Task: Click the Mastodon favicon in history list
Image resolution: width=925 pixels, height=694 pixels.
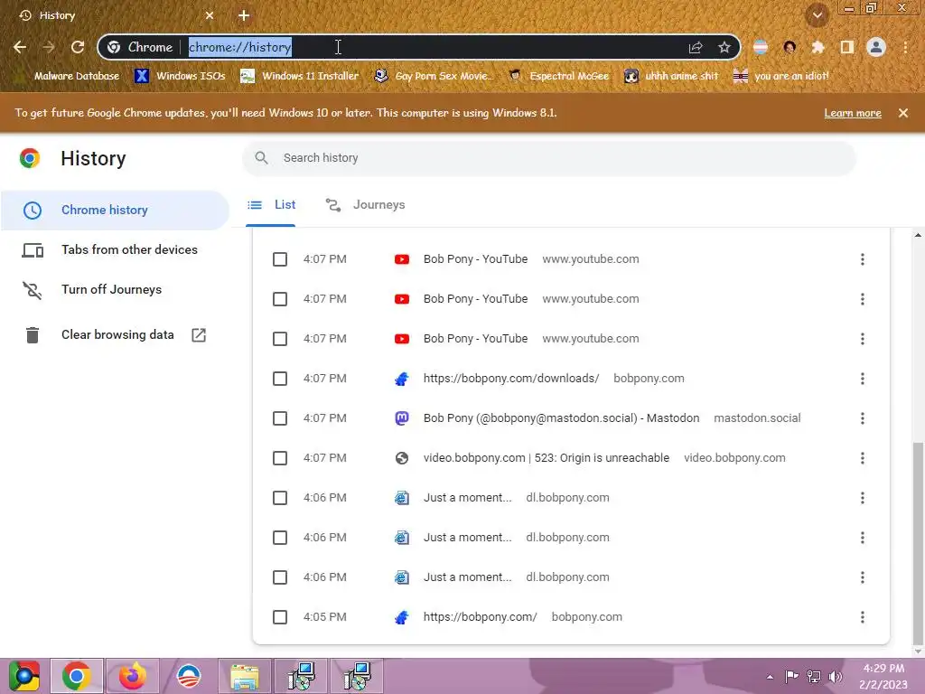Action: point(402,418)
